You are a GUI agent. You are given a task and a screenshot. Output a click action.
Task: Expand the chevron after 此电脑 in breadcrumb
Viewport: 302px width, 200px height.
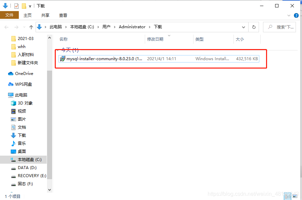66,27
